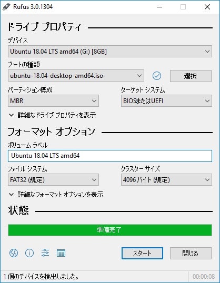Show the log window icon
220x283 pixels.
[x=61, y=253]
